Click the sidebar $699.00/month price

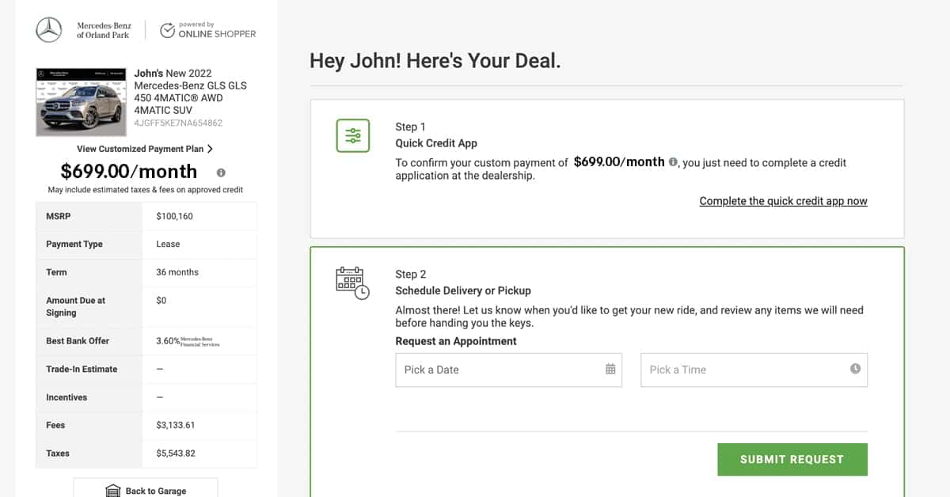(129, 172)
